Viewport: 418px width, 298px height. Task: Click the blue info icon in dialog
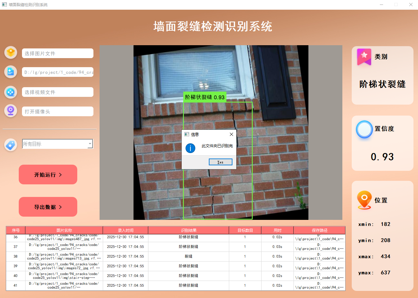190,148
